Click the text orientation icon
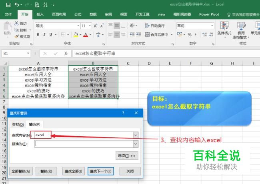The width and height of the screenshot is (260, 184). tap(132, 25)
